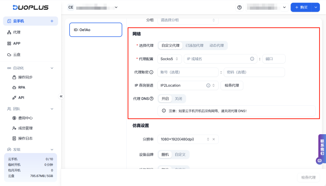Image resolution: width=326 pixels, height=186 pixels.
Task: Expand the 分辨率 resolution dropdown
Action: pos(208,139)
